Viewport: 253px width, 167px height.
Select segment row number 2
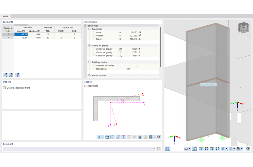[x=8, y=37]
